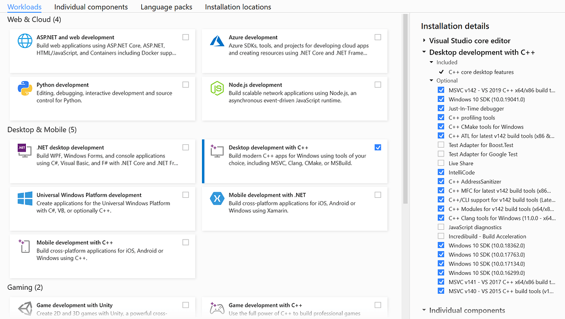Click the Azure development logo icon

pos(217,42)
